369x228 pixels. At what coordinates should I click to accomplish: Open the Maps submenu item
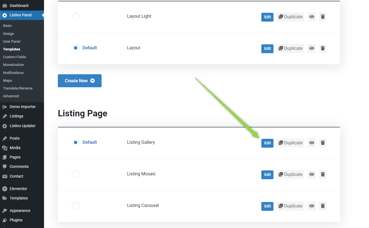pos(7,81)
